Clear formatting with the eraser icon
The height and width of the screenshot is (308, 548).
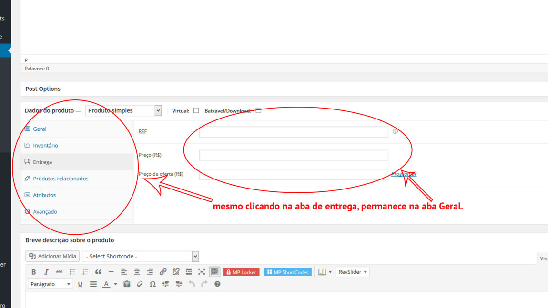coord(140,284)
